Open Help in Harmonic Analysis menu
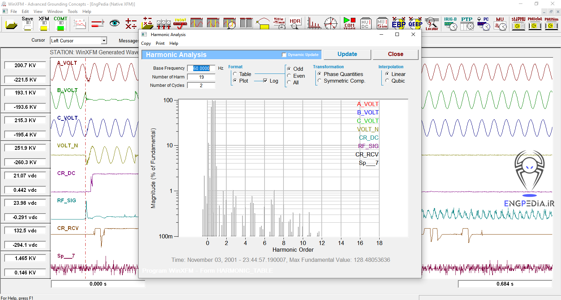 point(174,43)
